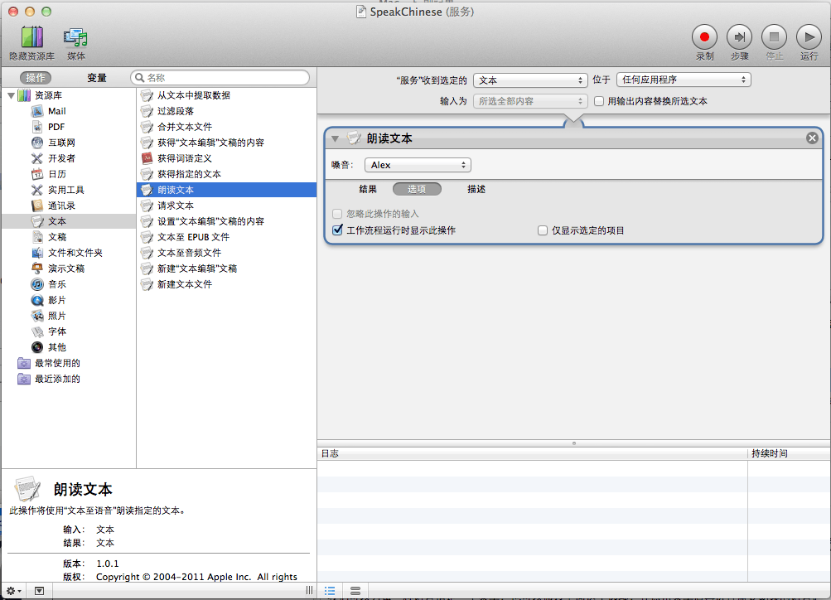831x600 pixels.
Task: Toggle the 忽略此操作的输入 checkbox
Action: [337, 214]
